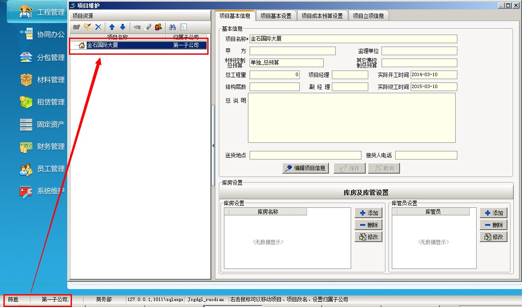Open the 项目立项信息 tab
Viewport: 522px width, 307px height.
[x=368, y=16]
